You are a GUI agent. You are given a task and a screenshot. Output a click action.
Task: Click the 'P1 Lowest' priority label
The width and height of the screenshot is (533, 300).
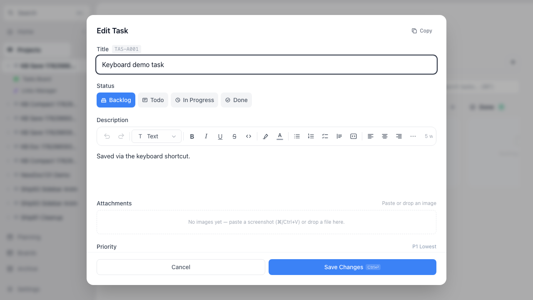click(x=424, y=247)
